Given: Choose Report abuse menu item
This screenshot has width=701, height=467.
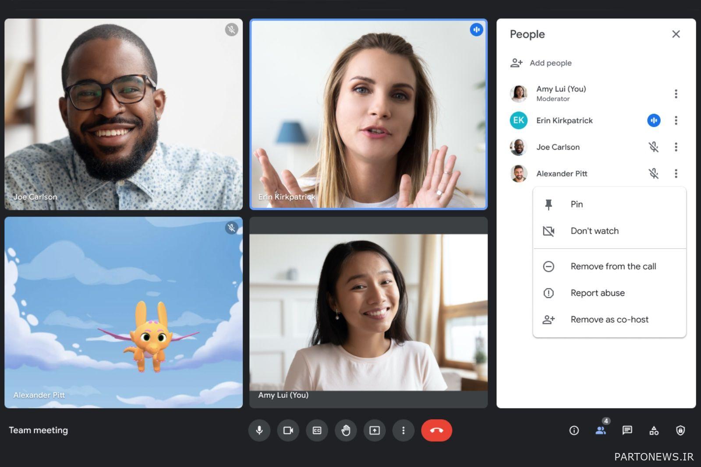Looking at the screenshot, I should [x=609, y=293].
